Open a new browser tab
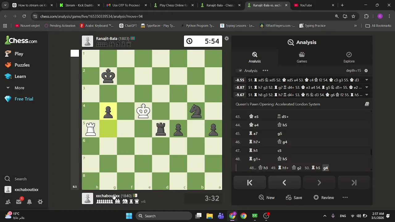The width and height of the screenshot is (395, 222). (x=342, y=5)
